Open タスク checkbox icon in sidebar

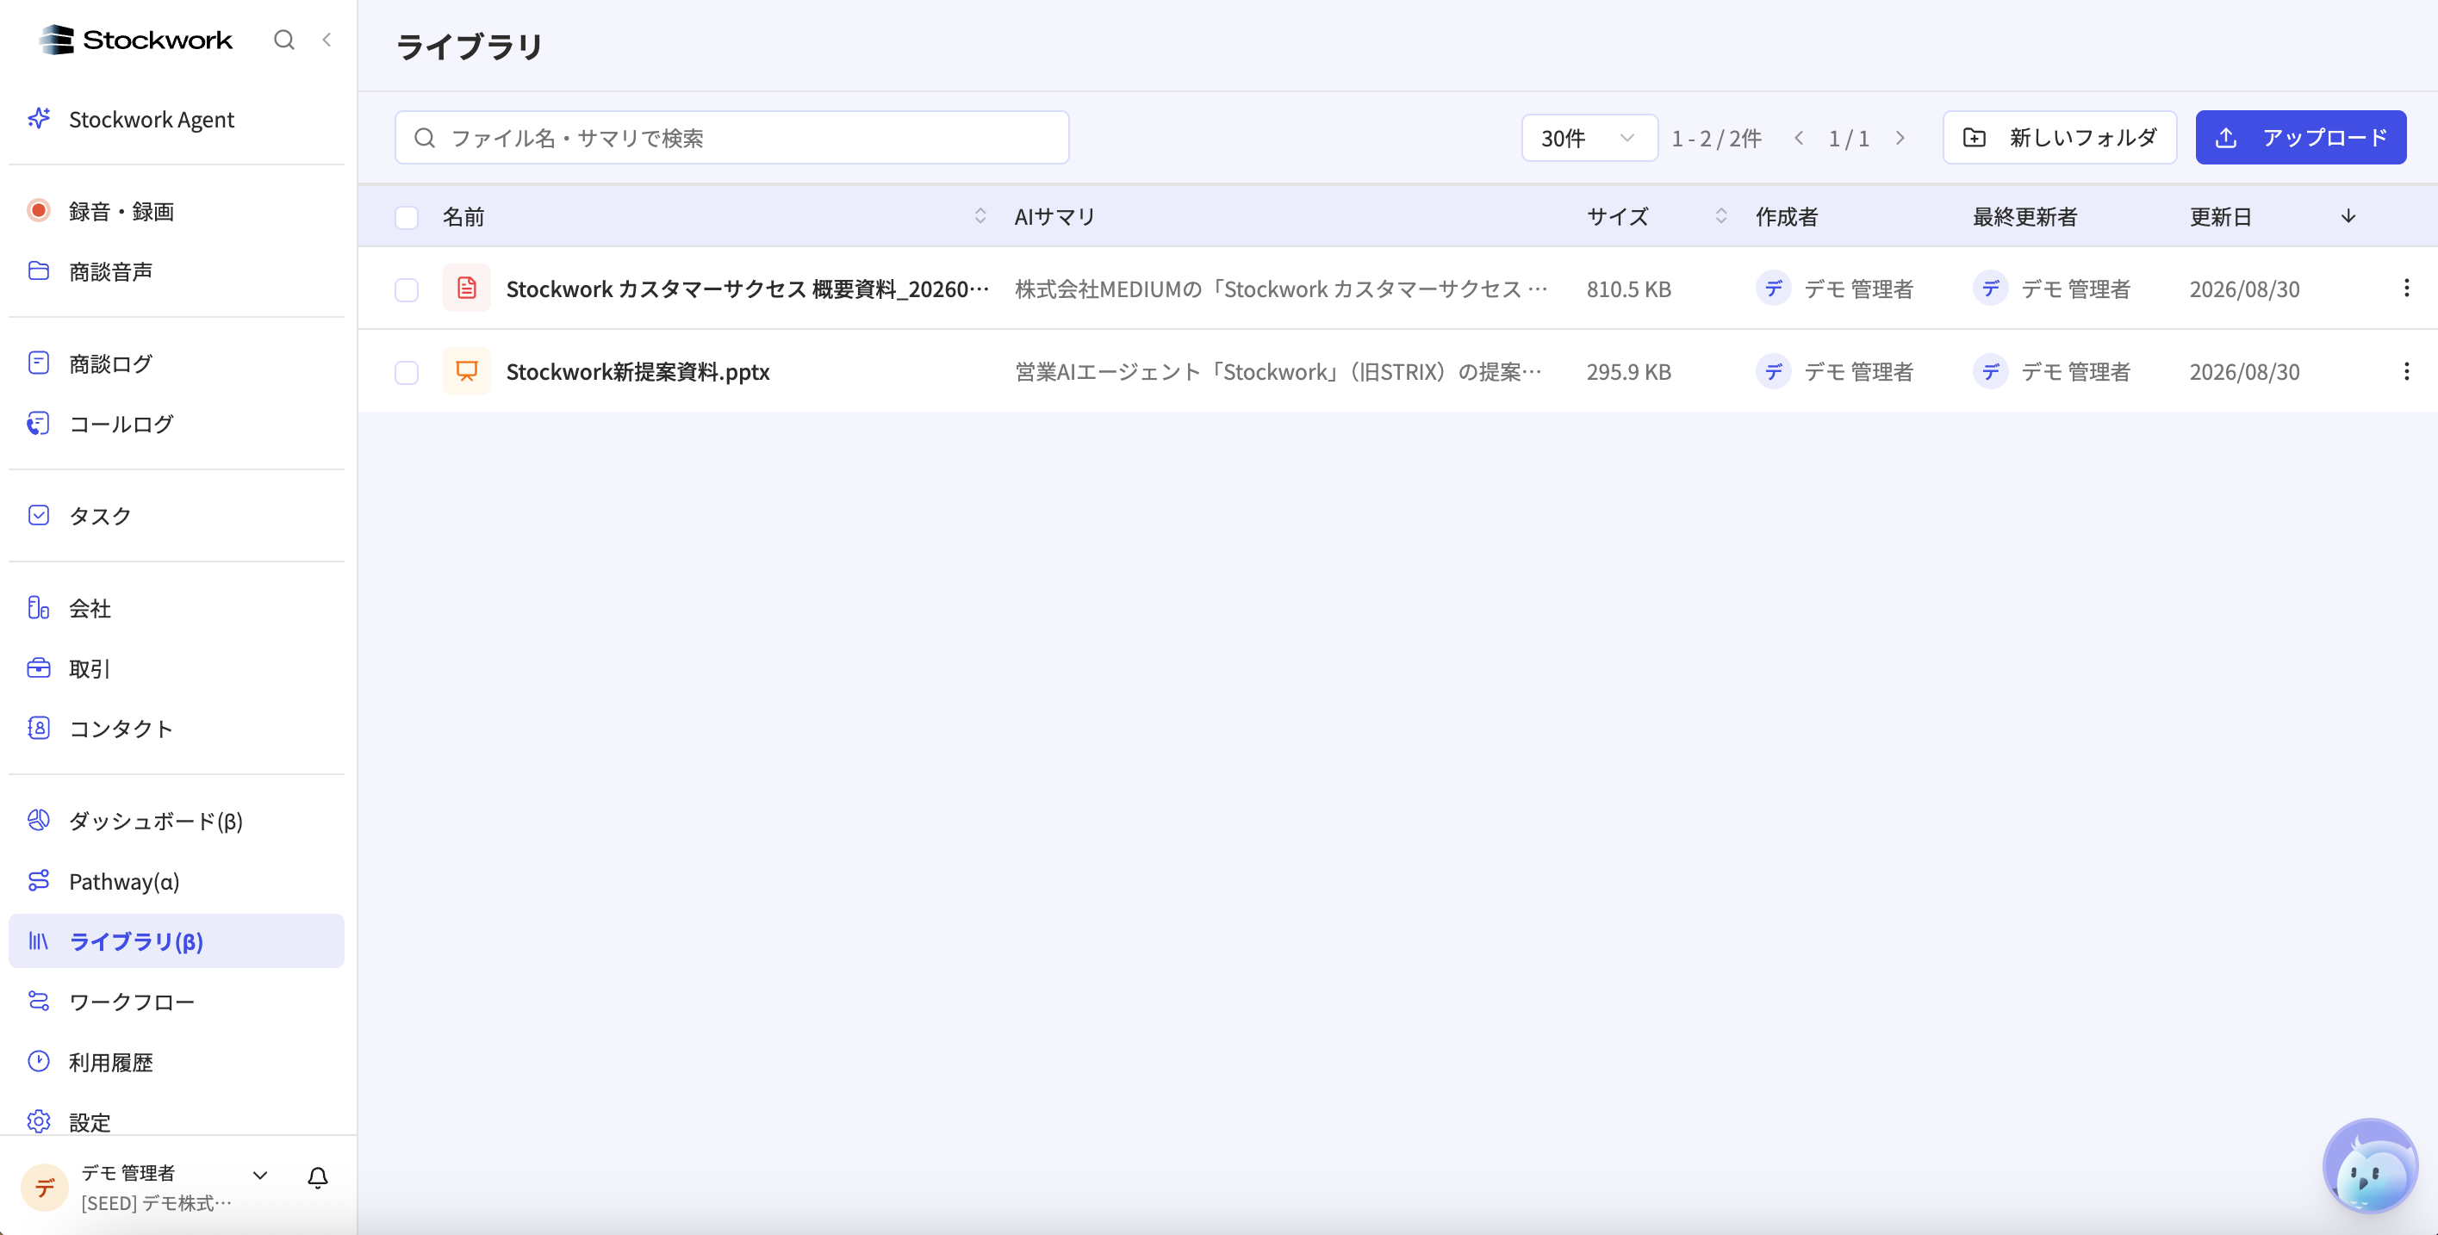pos(39,515)
